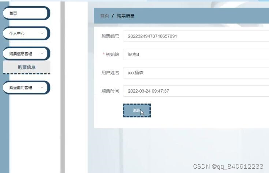
Task: Click the 购票时间 date field
Action: click(196, 91)
